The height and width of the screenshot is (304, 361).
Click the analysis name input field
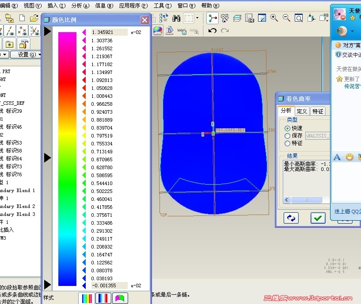tap(318, 136)
